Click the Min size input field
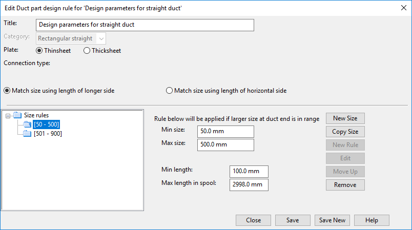This screenshot has width=412, height=230. pyautogui.click(x=225, y=132)
